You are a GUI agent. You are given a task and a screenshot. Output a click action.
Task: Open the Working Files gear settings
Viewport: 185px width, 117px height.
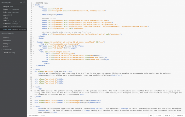click(21, 2)
